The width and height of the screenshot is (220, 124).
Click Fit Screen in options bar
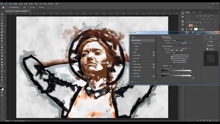point(32,7)
